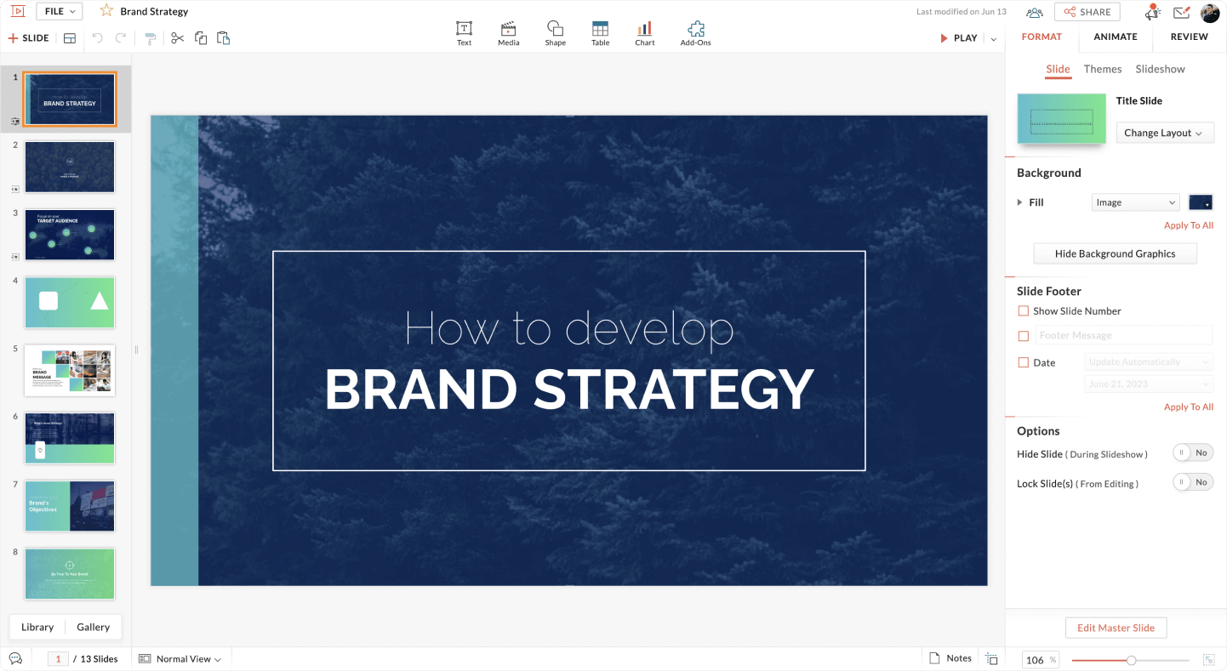Enable the Show Slide Number checkbox
The image size is (1227, 671).
click(x=1024, y=311)
